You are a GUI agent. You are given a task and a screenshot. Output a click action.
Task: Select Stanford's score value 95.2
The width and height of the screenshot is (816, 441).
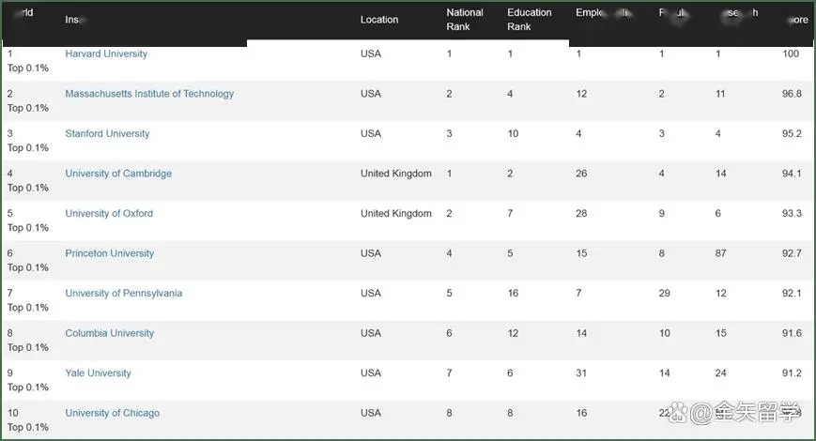click(792, 133)
